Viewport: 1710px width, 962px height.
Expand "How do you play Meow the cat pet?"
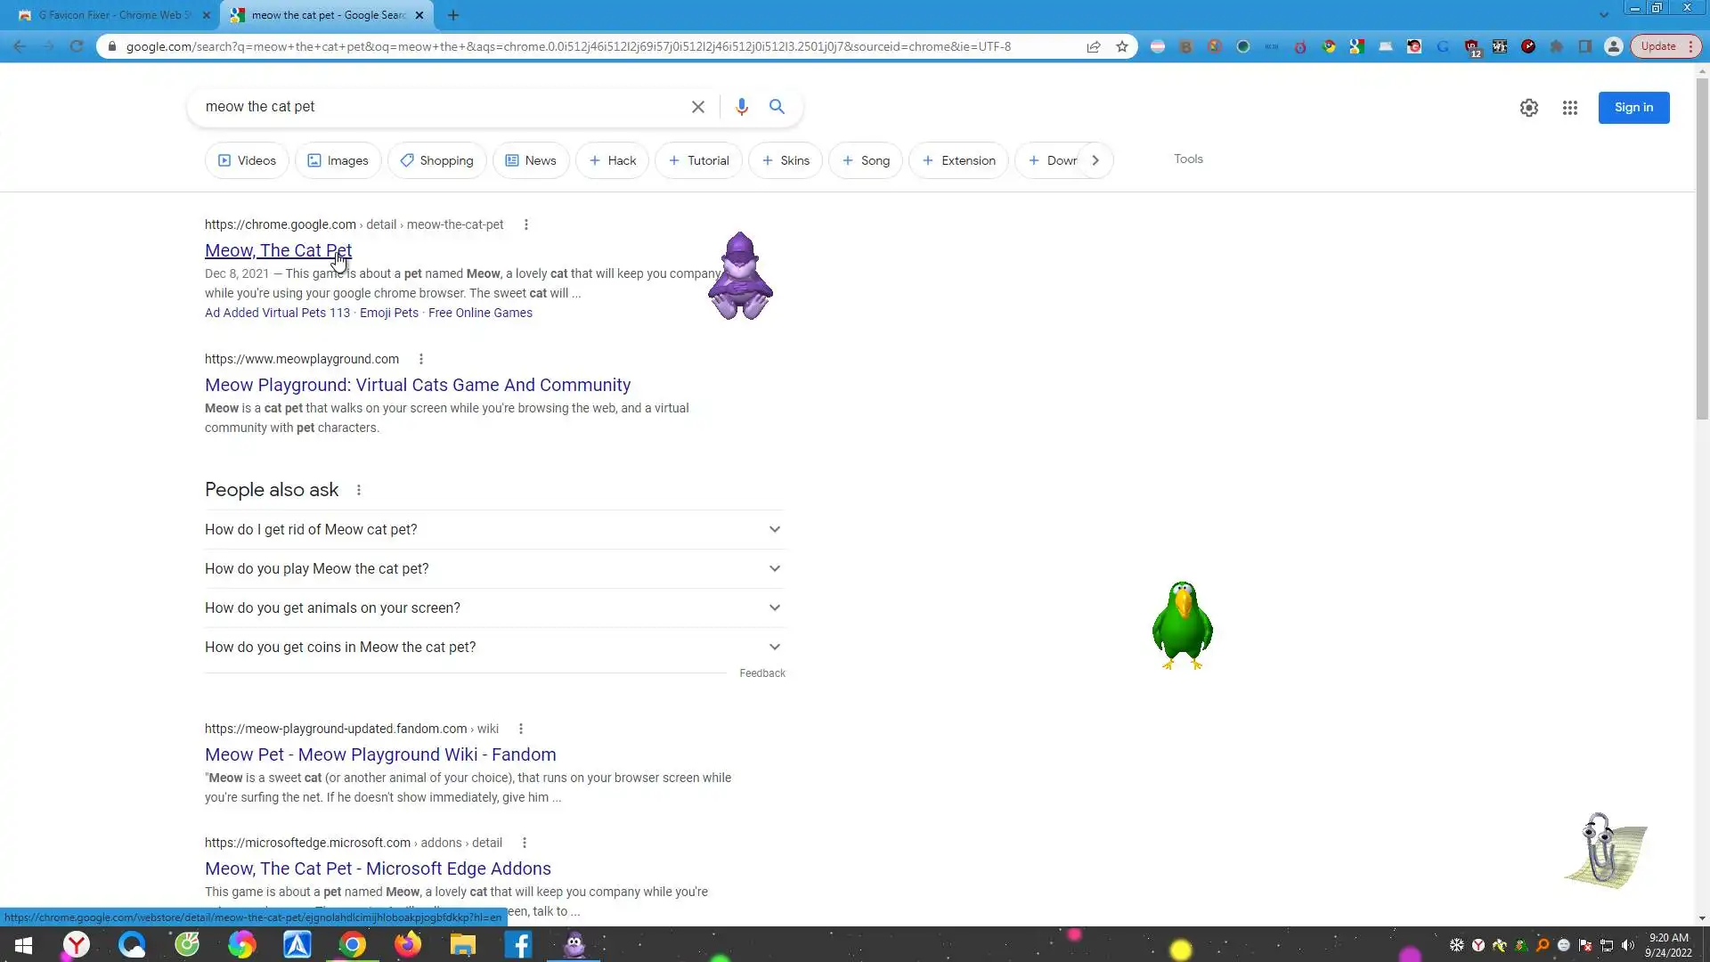tap(494, 568)
